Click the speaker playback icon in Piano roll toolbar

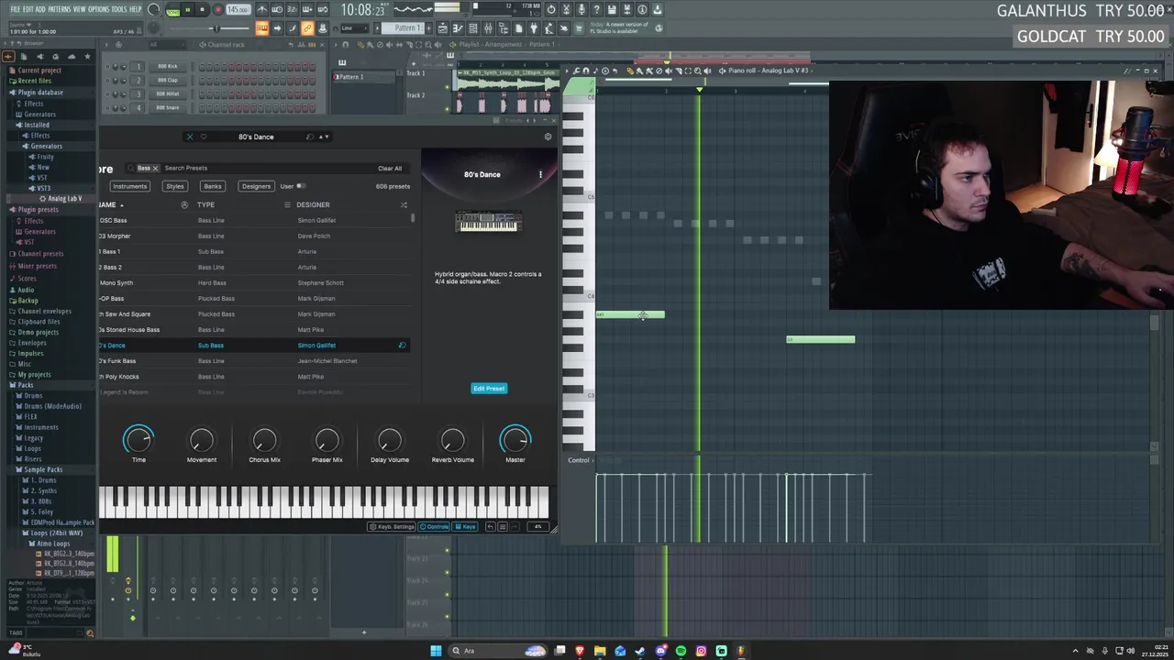tap(707, 71)
